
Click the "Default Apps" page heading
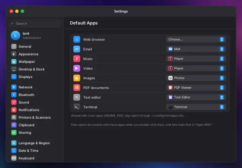pyautogui.click(x=84, y=23)
